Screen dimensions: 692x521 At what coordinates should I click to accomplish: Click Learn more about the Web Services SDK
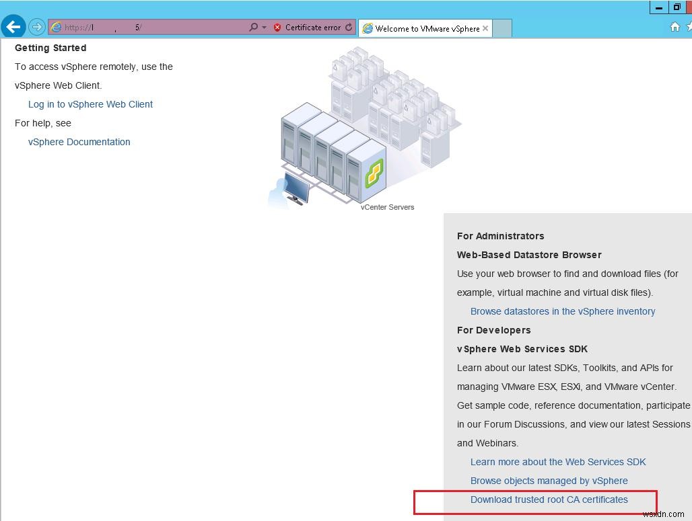coord(558,462)
